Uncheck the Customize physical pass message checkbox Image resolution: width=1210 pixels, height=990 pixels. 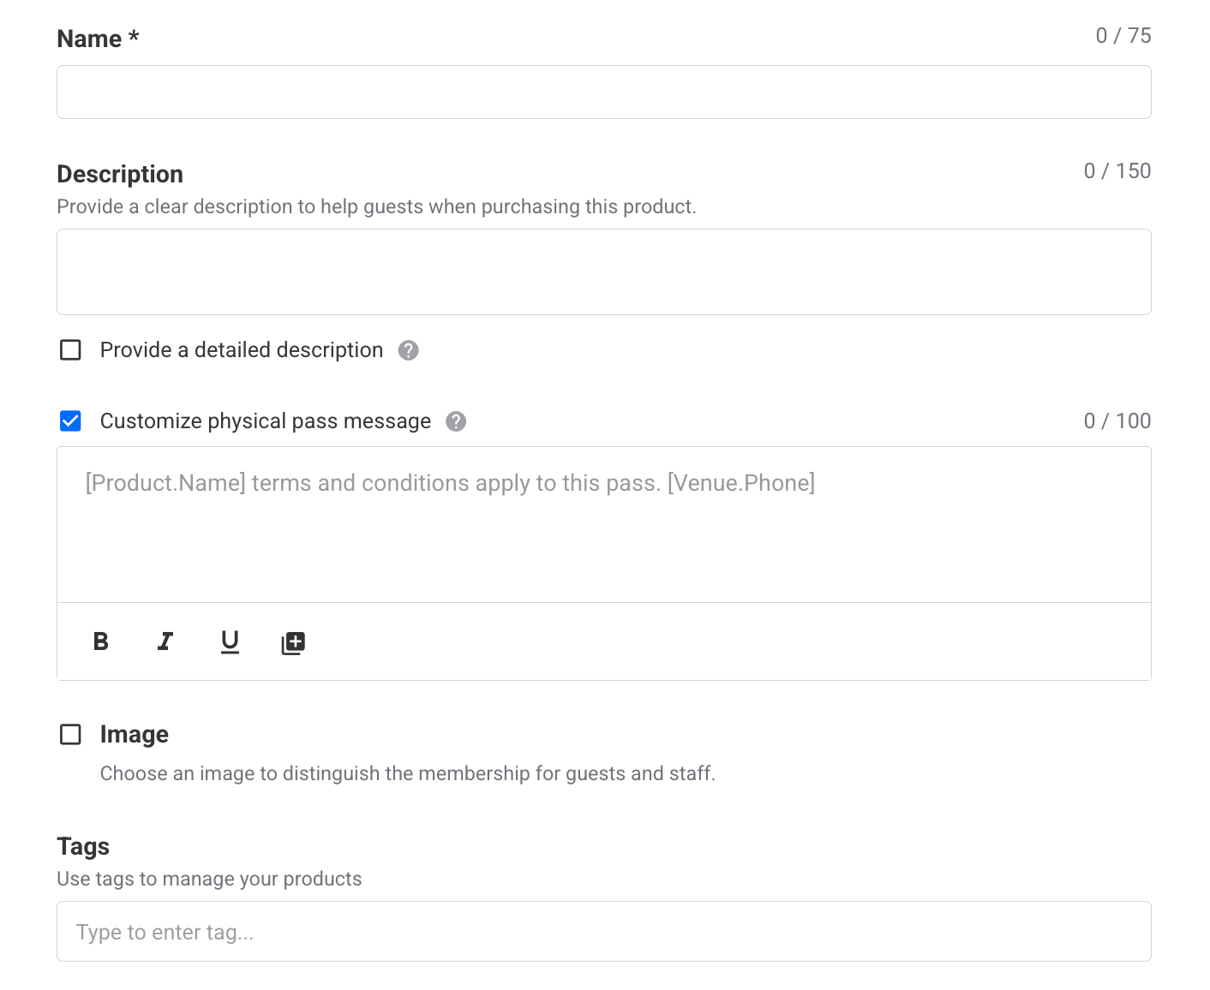point(70,421)
